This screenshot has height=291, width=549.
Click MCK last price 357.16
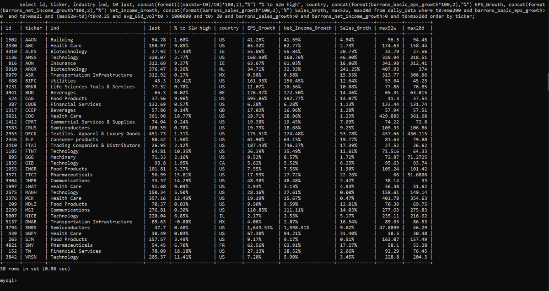pyautogui.click(x=157, y=198)
